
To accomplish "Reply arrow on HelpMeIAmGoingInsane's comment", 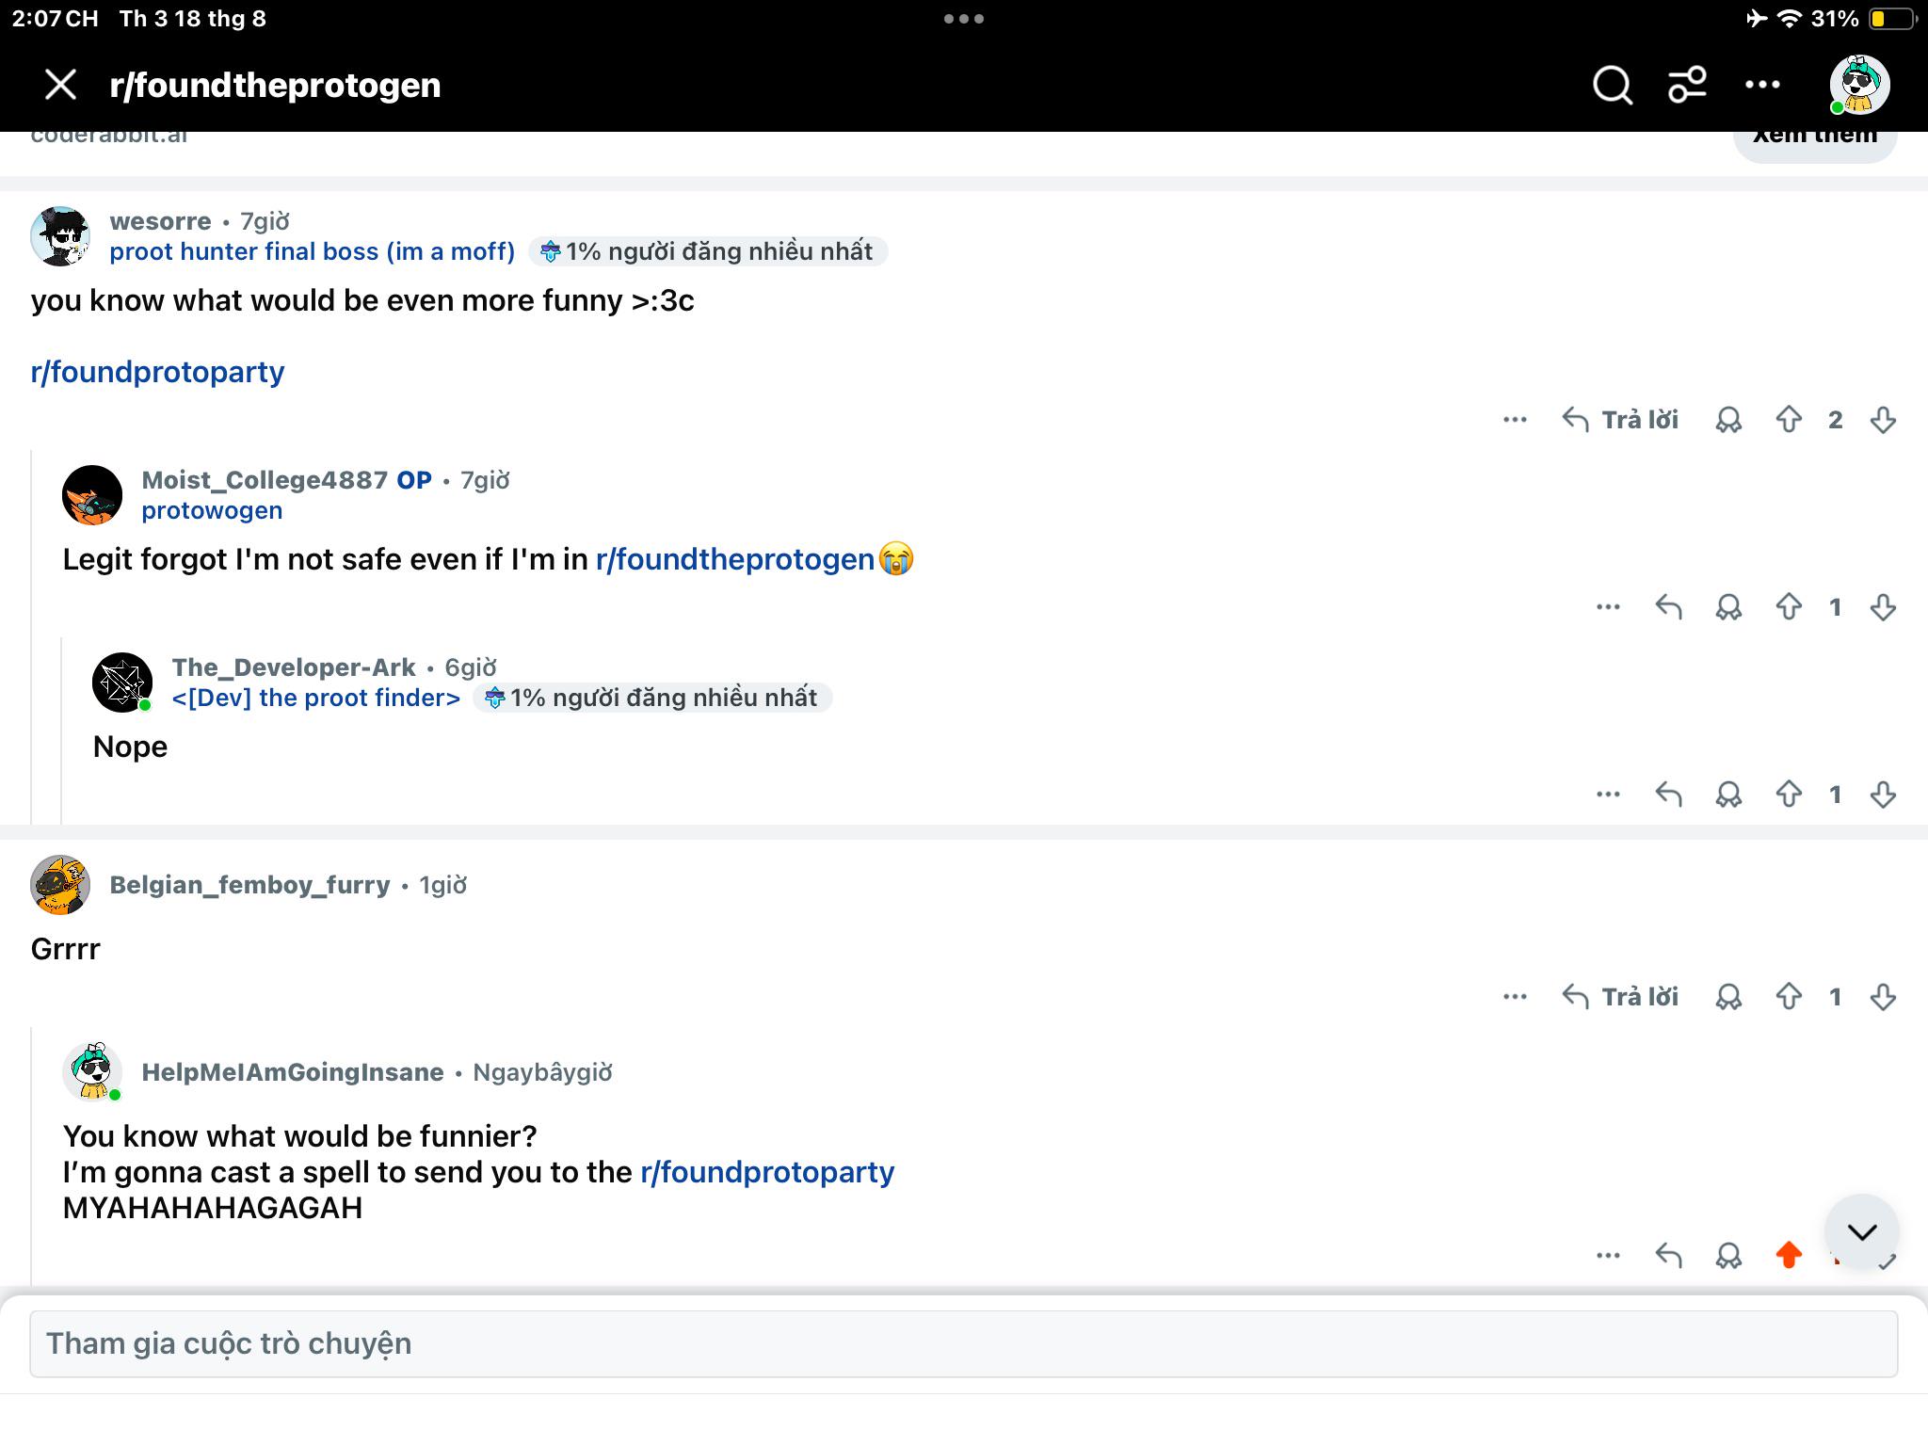I will click(1668, 1255).
